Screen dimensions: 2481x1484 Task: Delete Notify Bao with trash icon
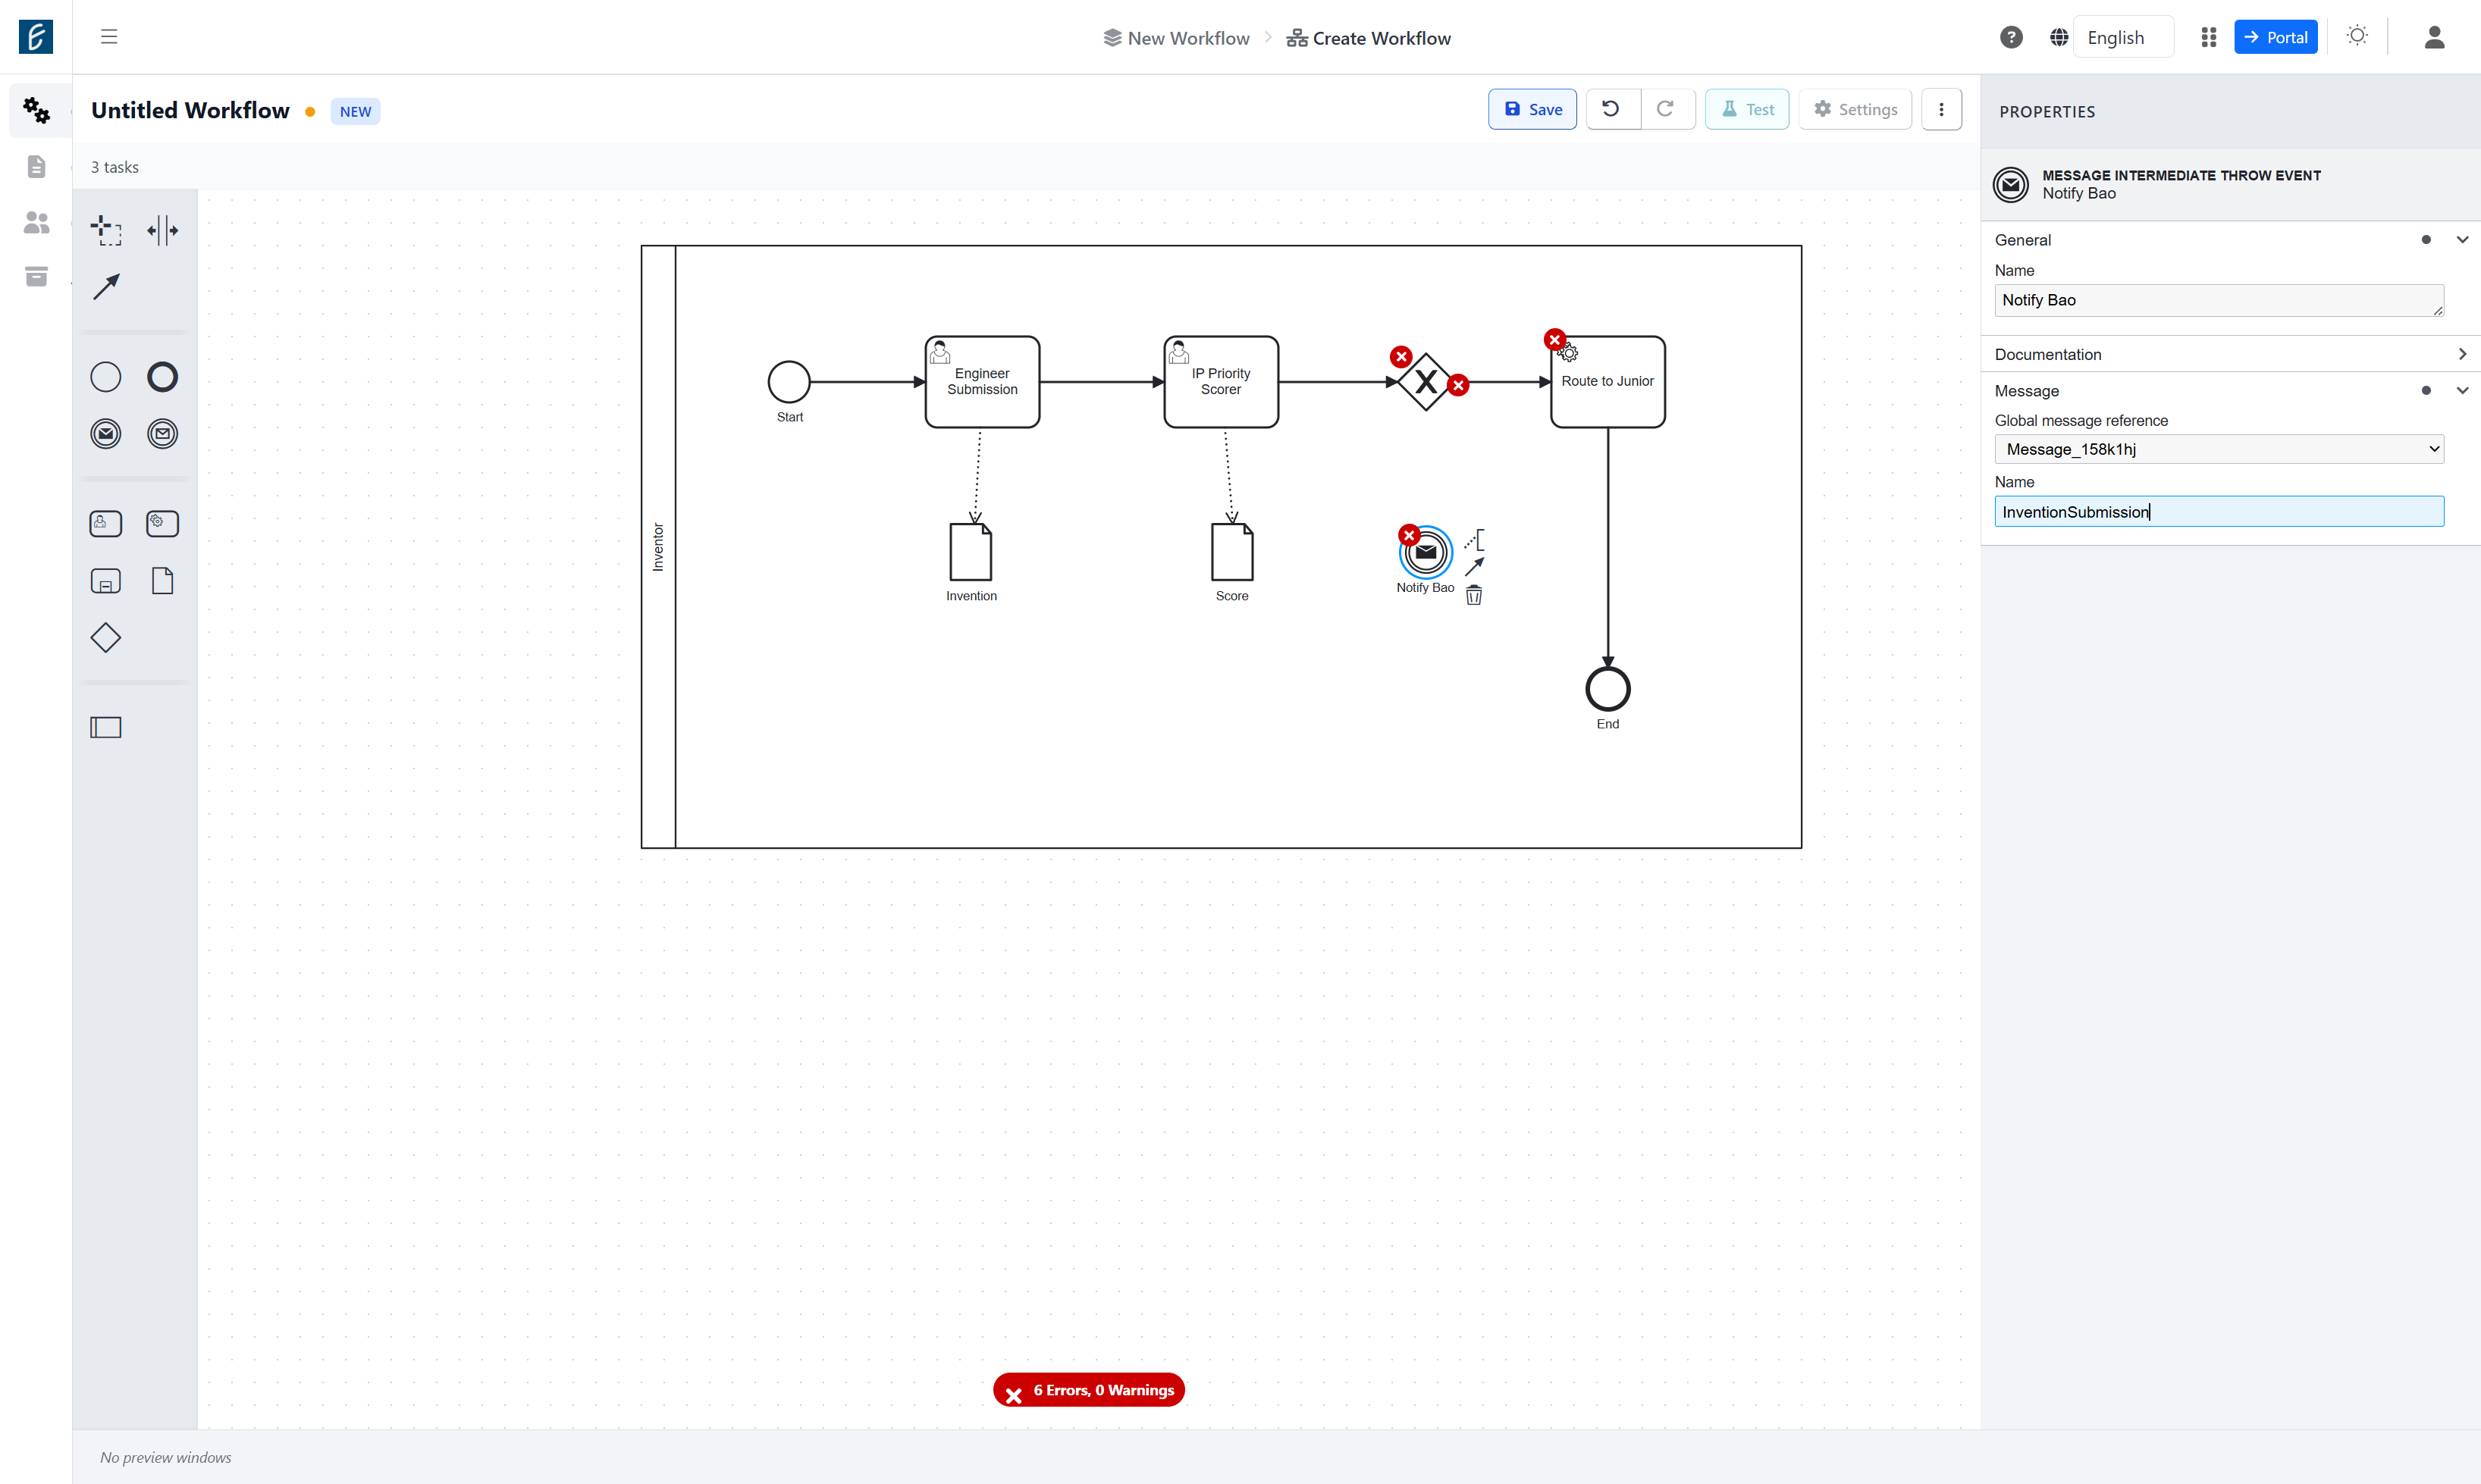point(1473,596)
